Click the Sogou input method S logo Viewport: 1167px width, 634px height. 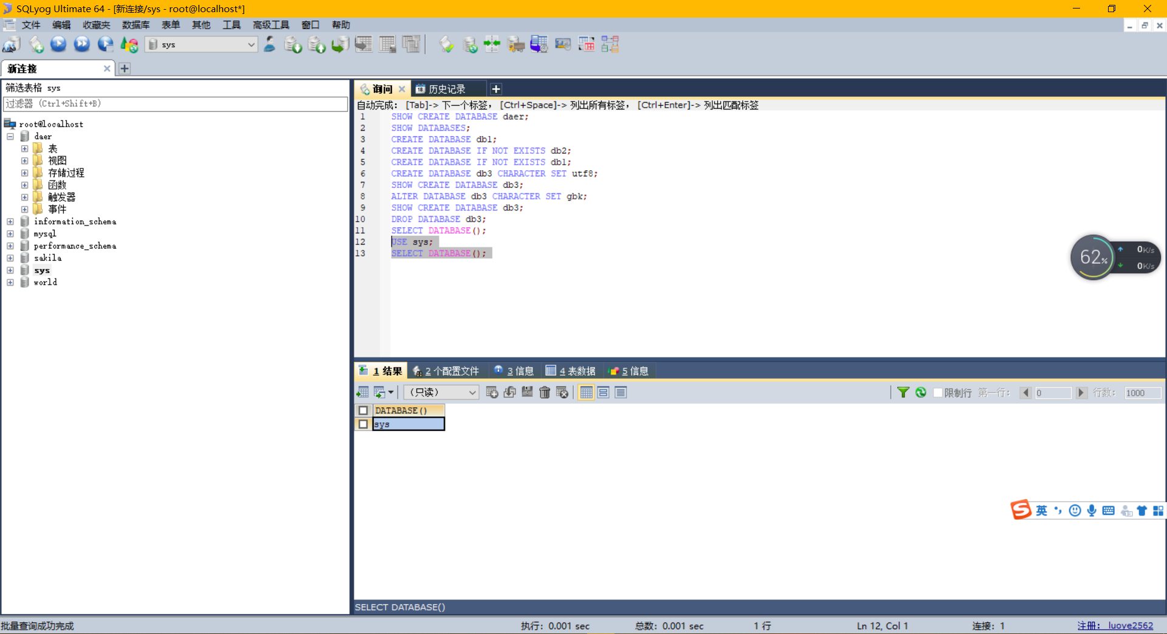1021,510
